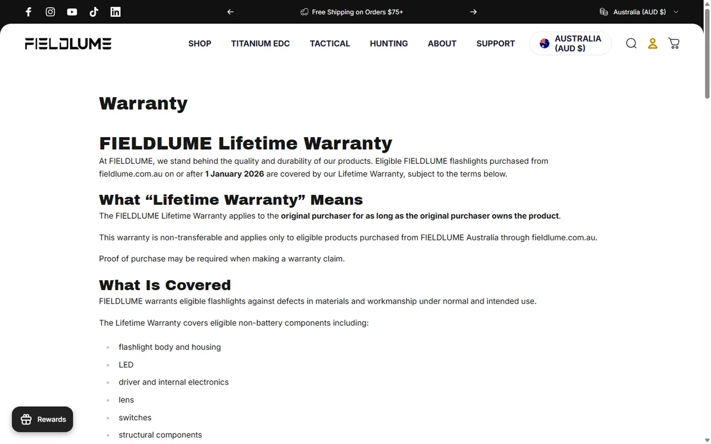Open the ABOUT menu

pyautogui.click(x=442, y=43)
